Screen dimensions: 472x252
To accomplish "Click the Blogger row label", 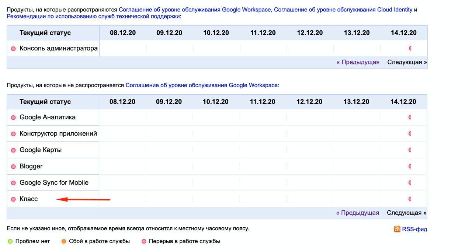I will [31, 166].
